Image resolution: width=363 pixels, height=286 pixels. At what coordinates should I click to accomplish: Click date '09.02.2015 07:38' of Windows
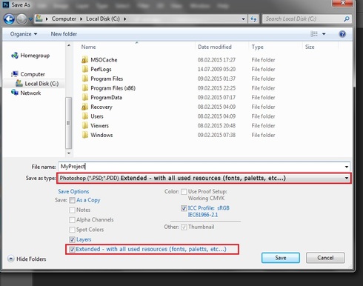(216, 135)
